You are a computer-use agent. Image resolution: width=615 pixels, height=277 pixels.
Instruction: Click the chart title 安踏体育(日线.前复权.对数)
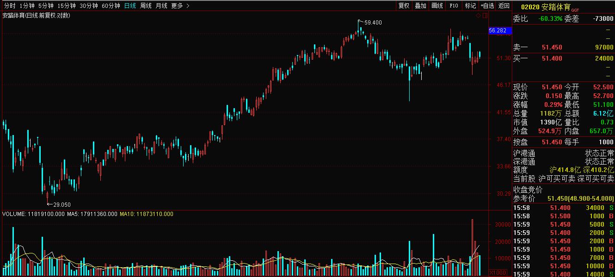point(37,15)
